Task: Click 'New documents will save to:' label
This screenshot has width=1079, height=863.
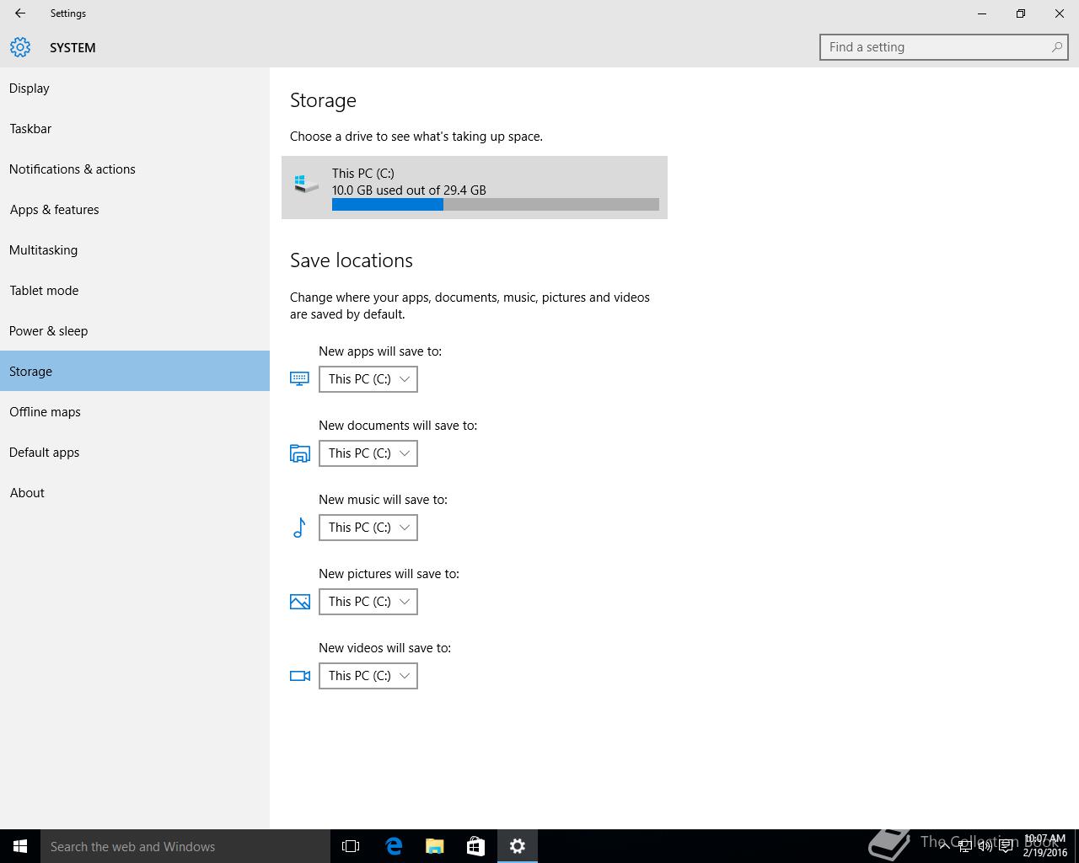Action: [398, 426]
